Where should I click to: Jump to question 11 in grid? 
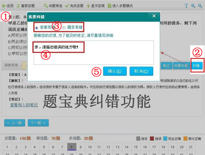[99, 147]
